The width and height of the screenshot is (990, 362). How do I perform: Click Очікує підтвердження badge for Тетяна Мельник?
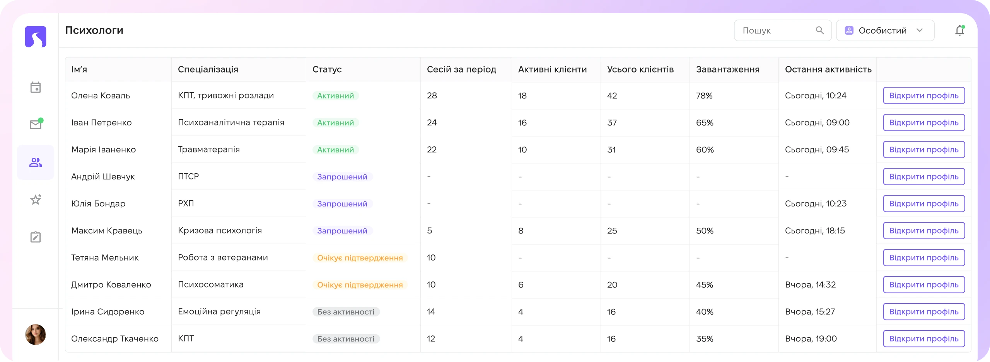pos(360,258)
